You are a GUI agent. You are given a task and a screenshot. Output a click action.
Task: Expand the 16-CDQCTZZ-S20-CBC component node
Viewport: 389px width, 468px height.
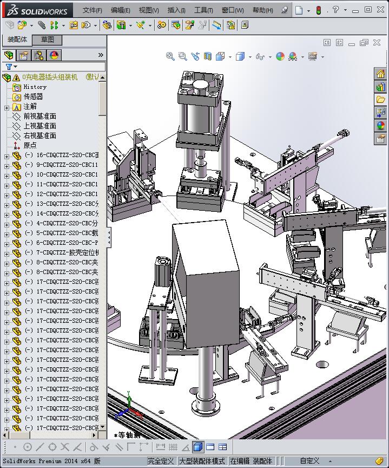[x=7, y=157]
